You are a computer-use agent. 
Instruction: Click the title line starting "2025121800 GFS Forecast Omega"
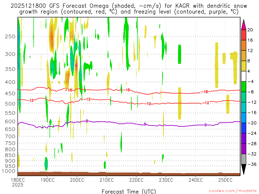coord(129,6)
